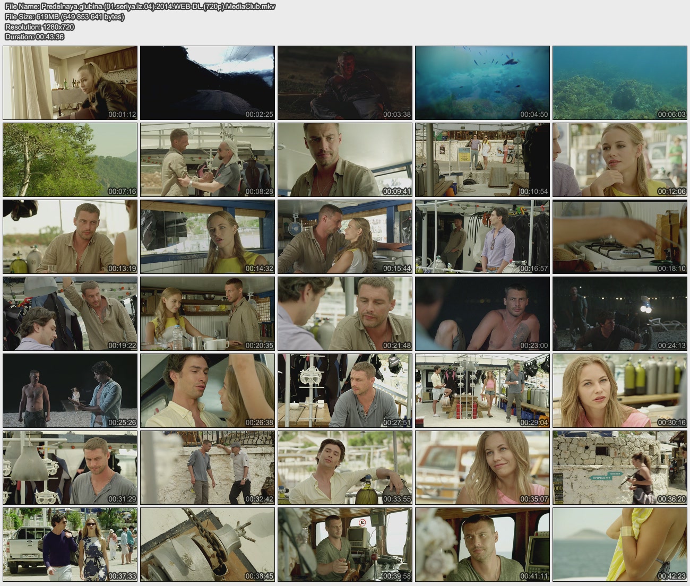Select the thumbnail timestamped 00:15:44

[345, 237]
